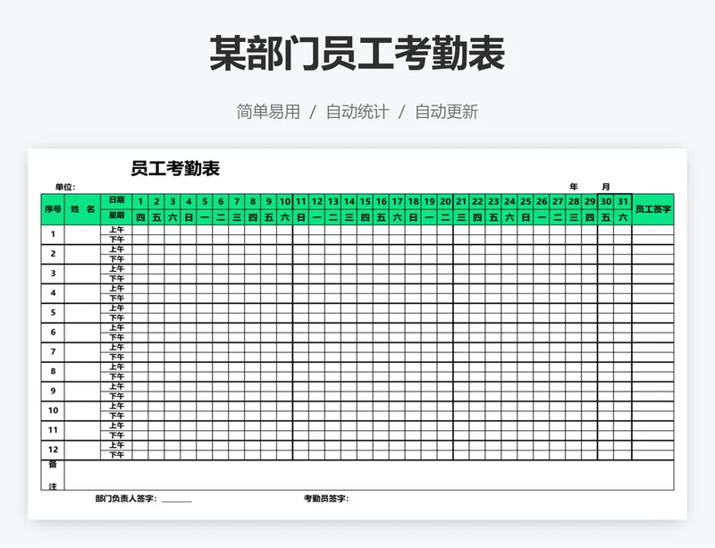
Task: Click date header cell 15
Action: click(x=365, y=202)
